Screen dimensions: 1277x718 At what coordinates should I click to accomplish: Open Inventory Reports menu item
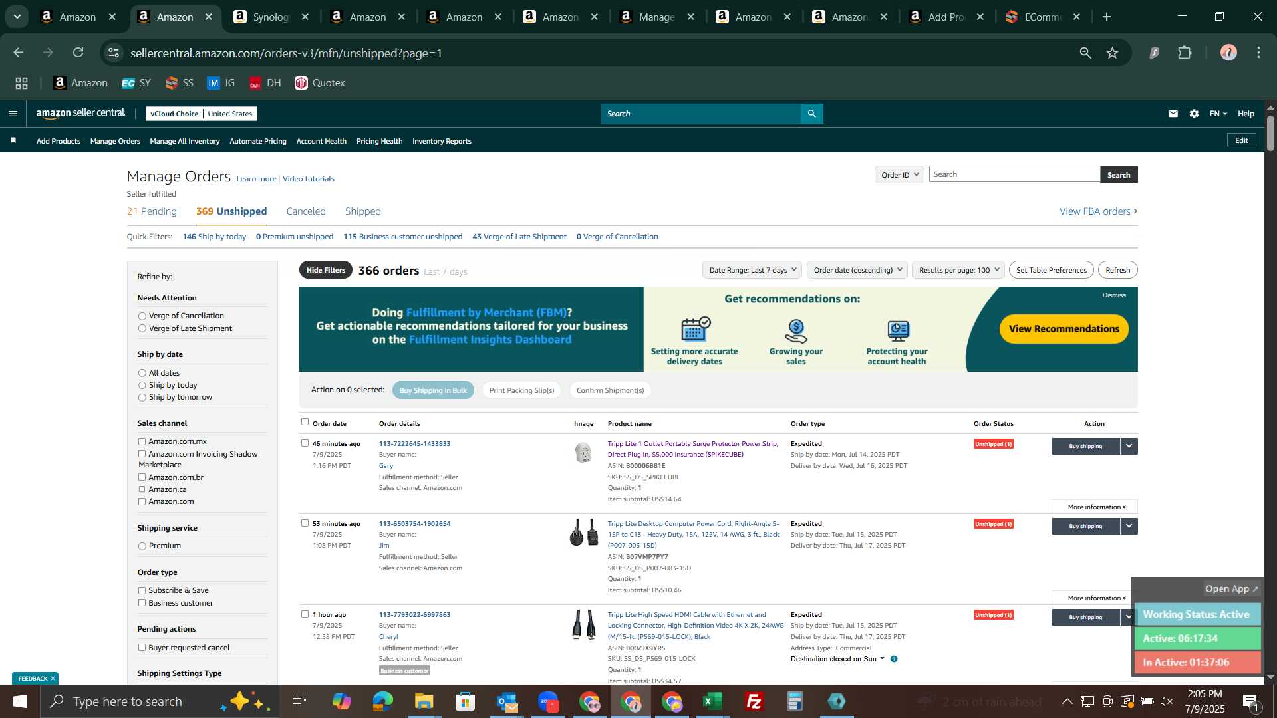(x=442, y=141)
